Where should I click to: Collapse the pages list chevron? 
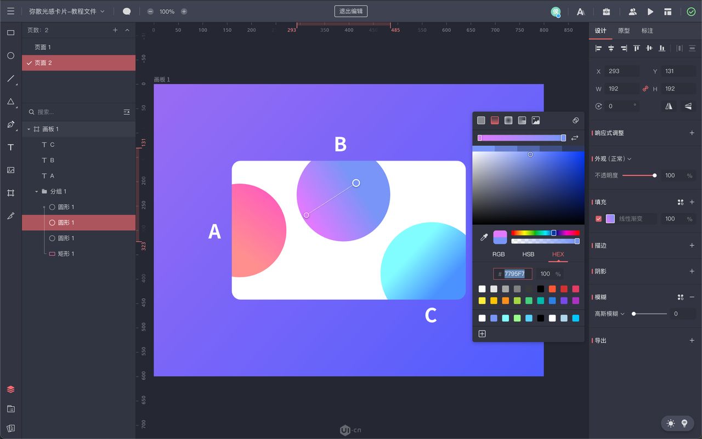(127, 30)
